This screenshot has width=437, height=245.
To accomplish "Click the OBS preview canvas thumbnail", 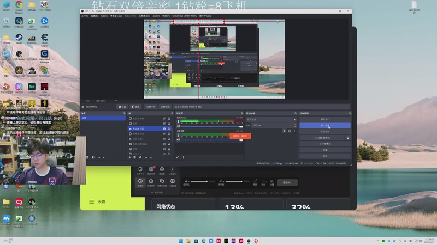I will (x=214, y=59).
